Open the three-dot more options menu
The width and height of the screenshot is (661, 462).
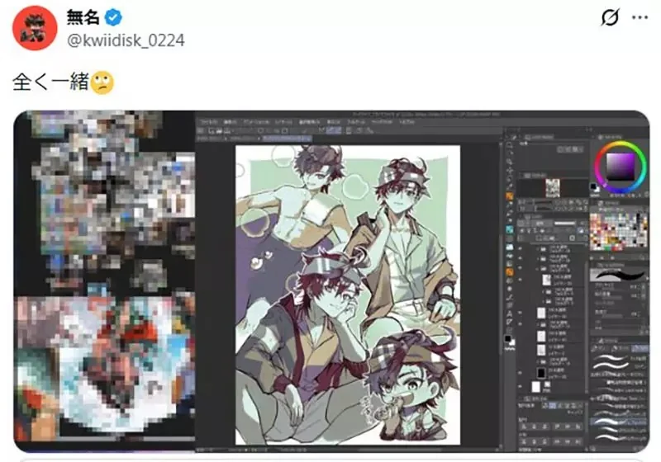640,17
